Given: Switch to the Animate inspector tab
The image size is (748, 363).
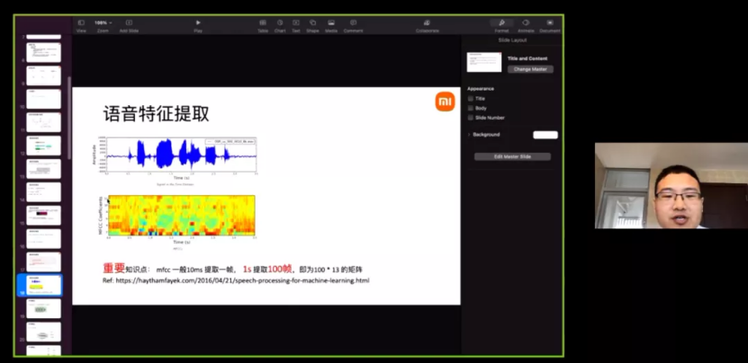Looking at the screenshot, I should 526,22.
